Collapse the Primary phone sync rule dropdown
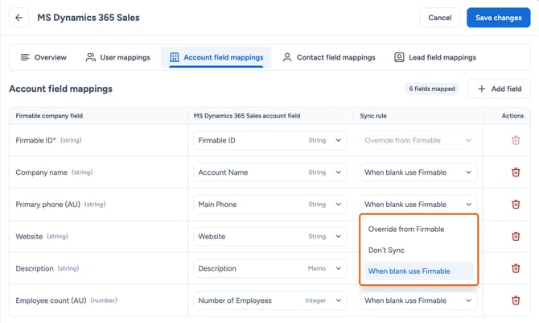 [418, 205]
